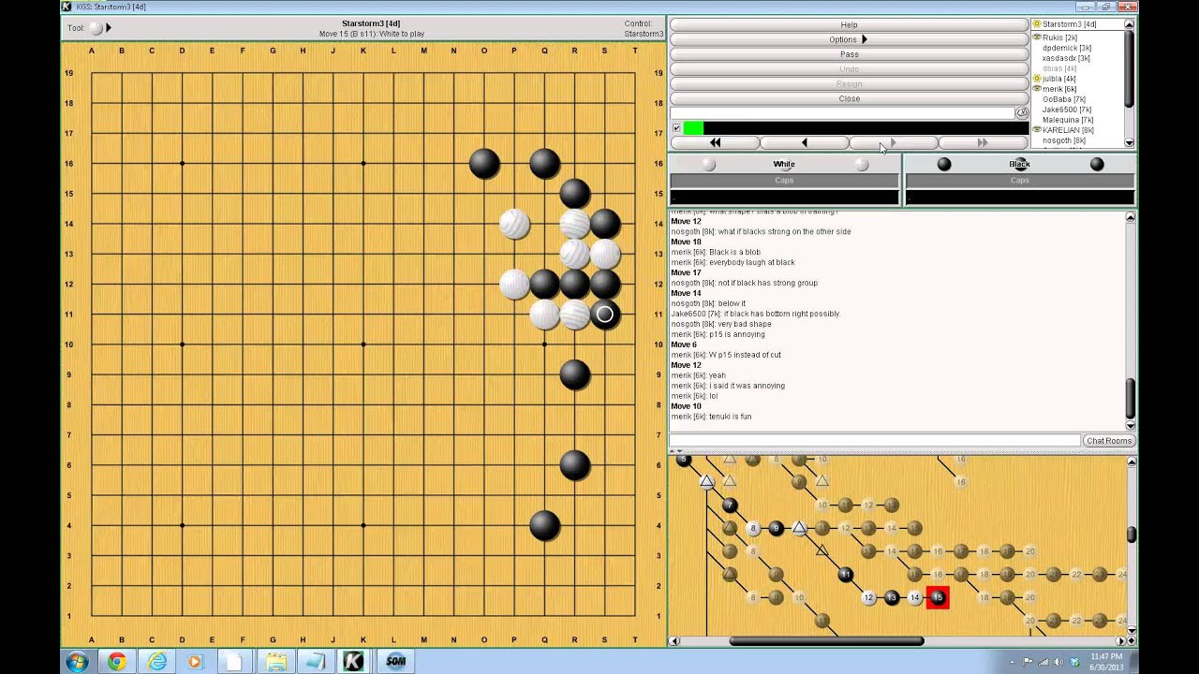Open the Tool selection arrow

point(109,28)
